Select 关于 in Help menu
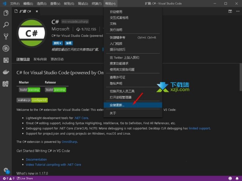Viewport: 242px width, 181px height. click(133, 113)
